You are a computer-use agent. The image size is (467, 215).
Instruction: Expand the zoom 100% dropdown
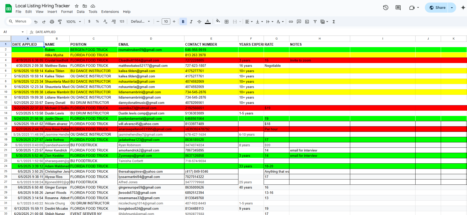click(73, 22)
